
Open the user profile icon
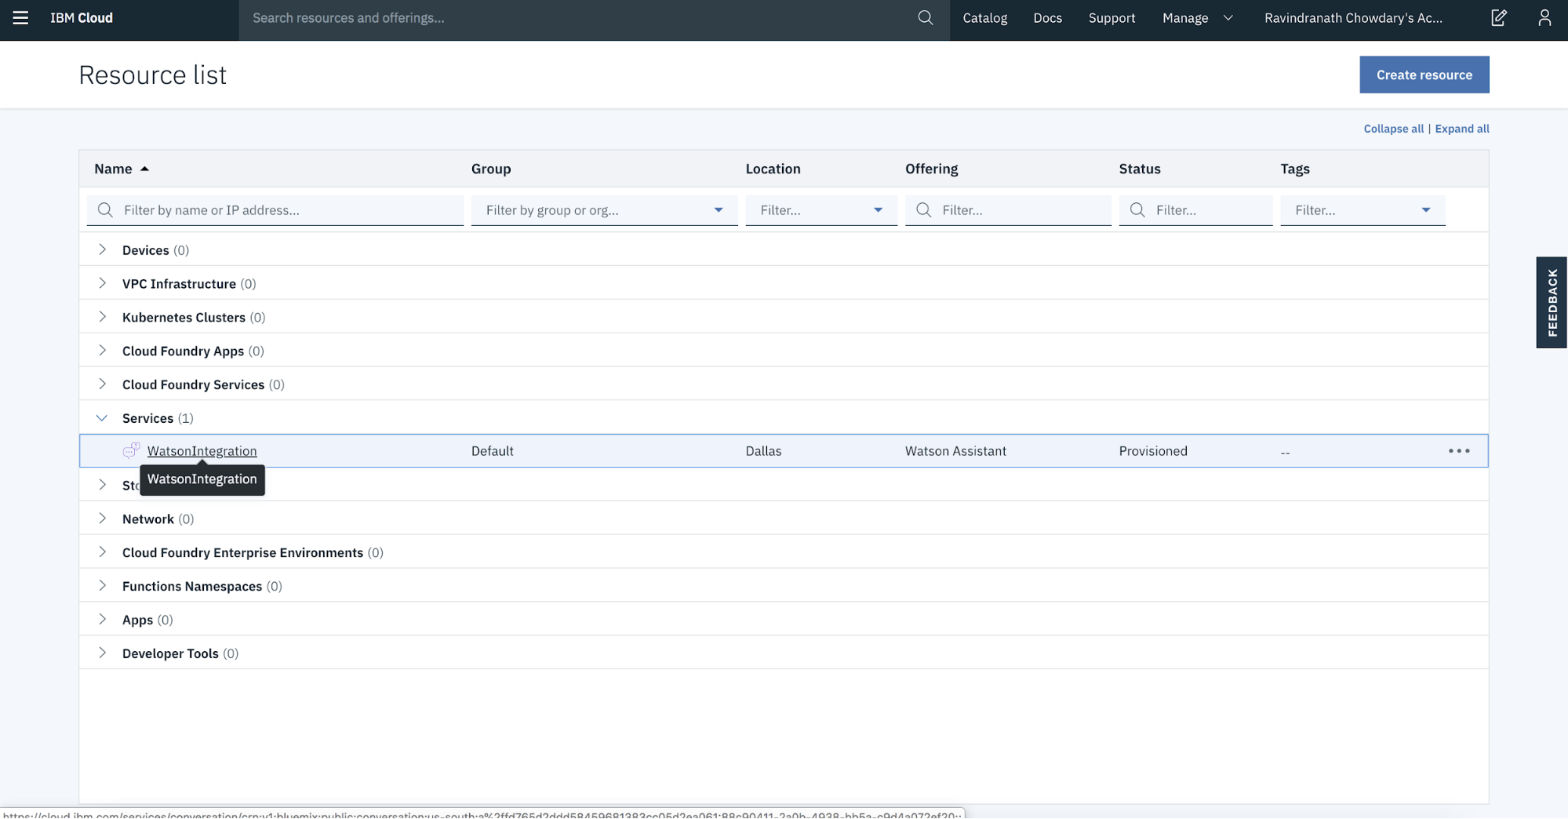(x=1544, y=17)
